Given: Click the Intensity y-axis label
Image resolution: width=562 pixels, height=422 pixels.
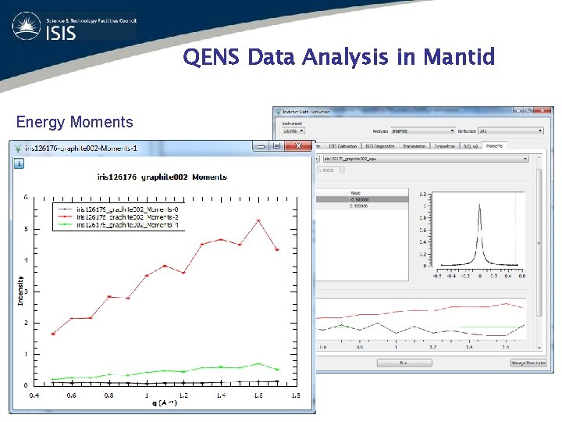Looking at the screenshot, I should (x=20, y=291).
